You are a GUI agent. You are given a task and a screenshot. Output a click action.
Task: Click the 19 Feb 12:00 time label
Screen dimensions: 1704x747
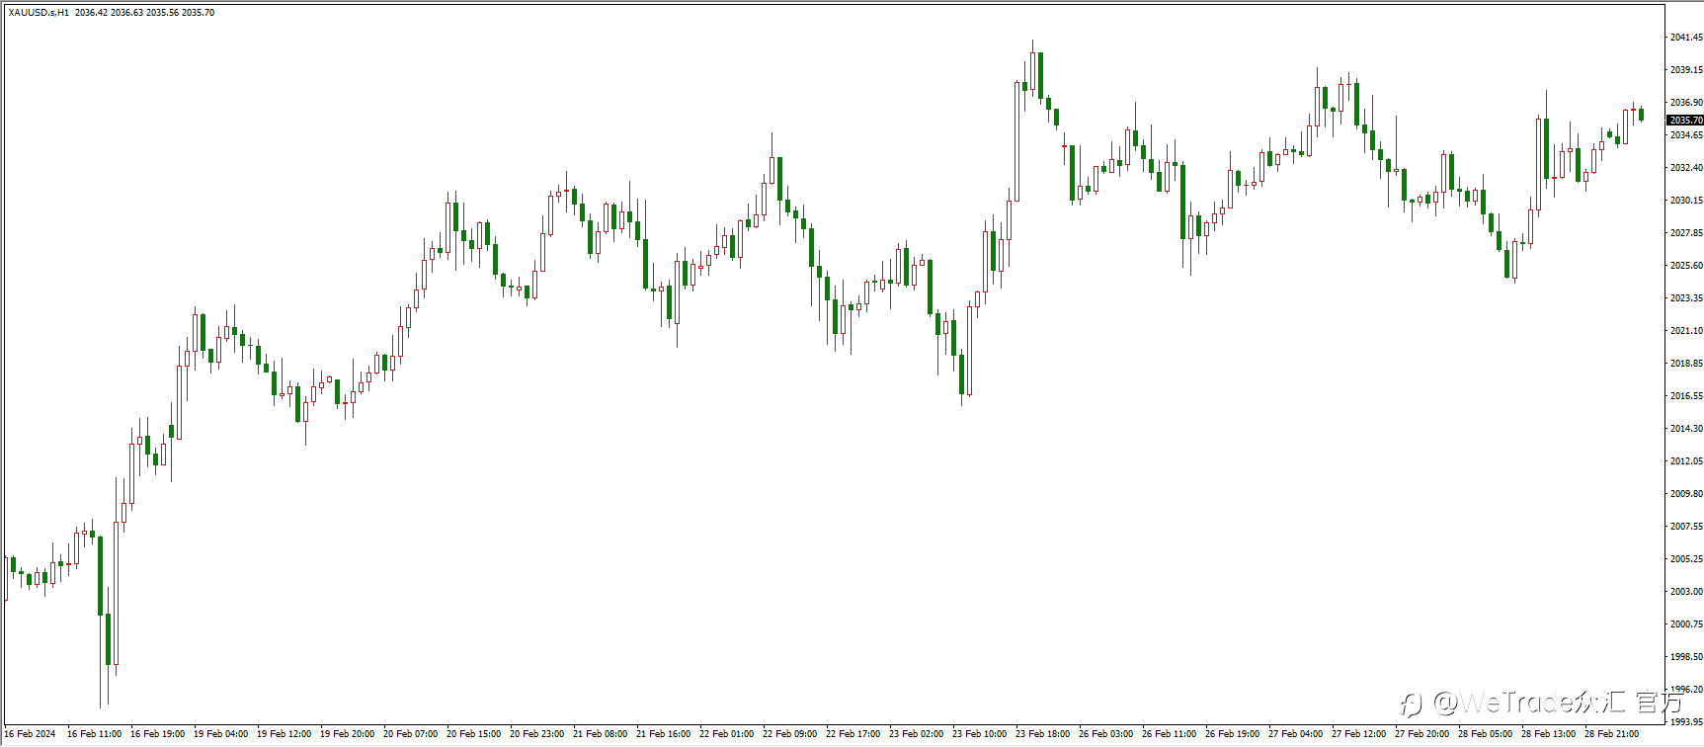coord(284,734)
